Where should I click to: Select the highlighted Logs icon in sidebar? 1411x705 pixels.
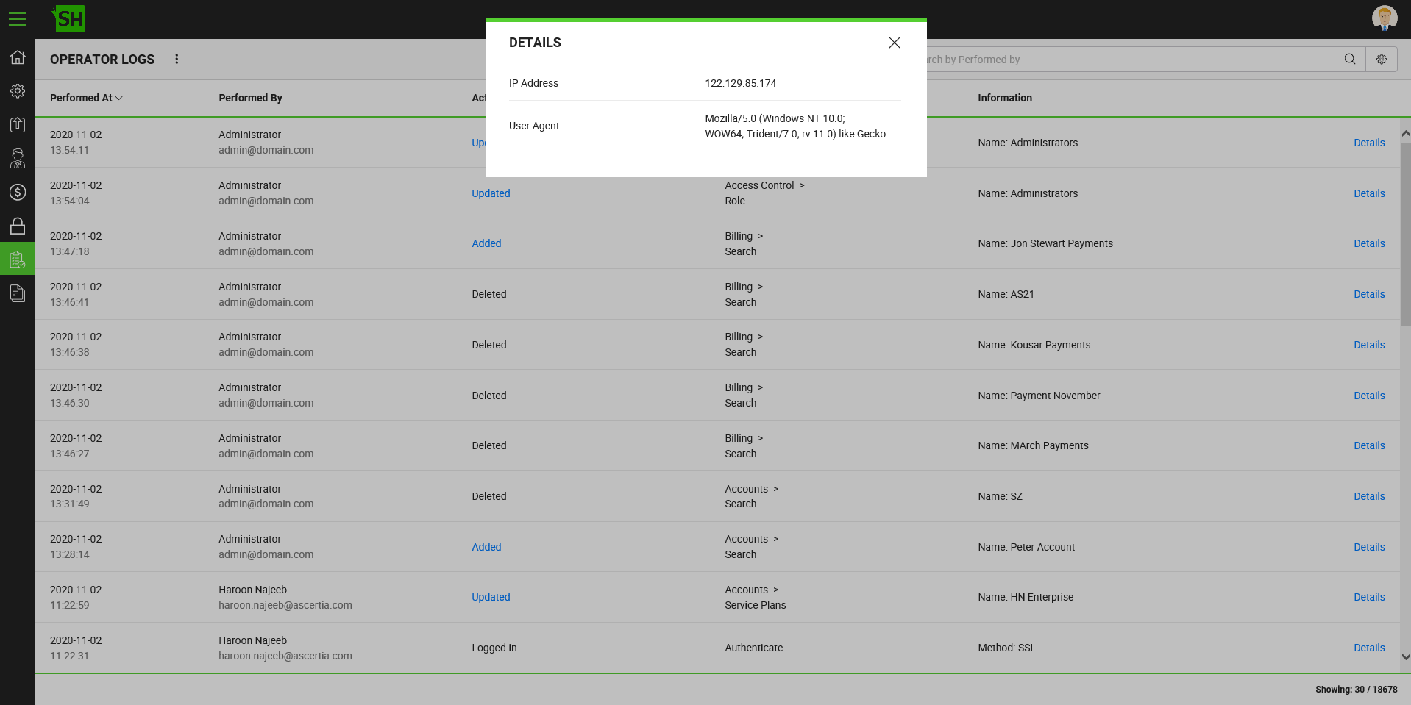tap(18, 259)
